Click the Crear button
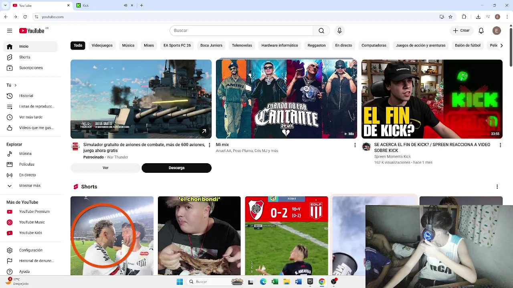The image size is (513, 288). [461, 31]
